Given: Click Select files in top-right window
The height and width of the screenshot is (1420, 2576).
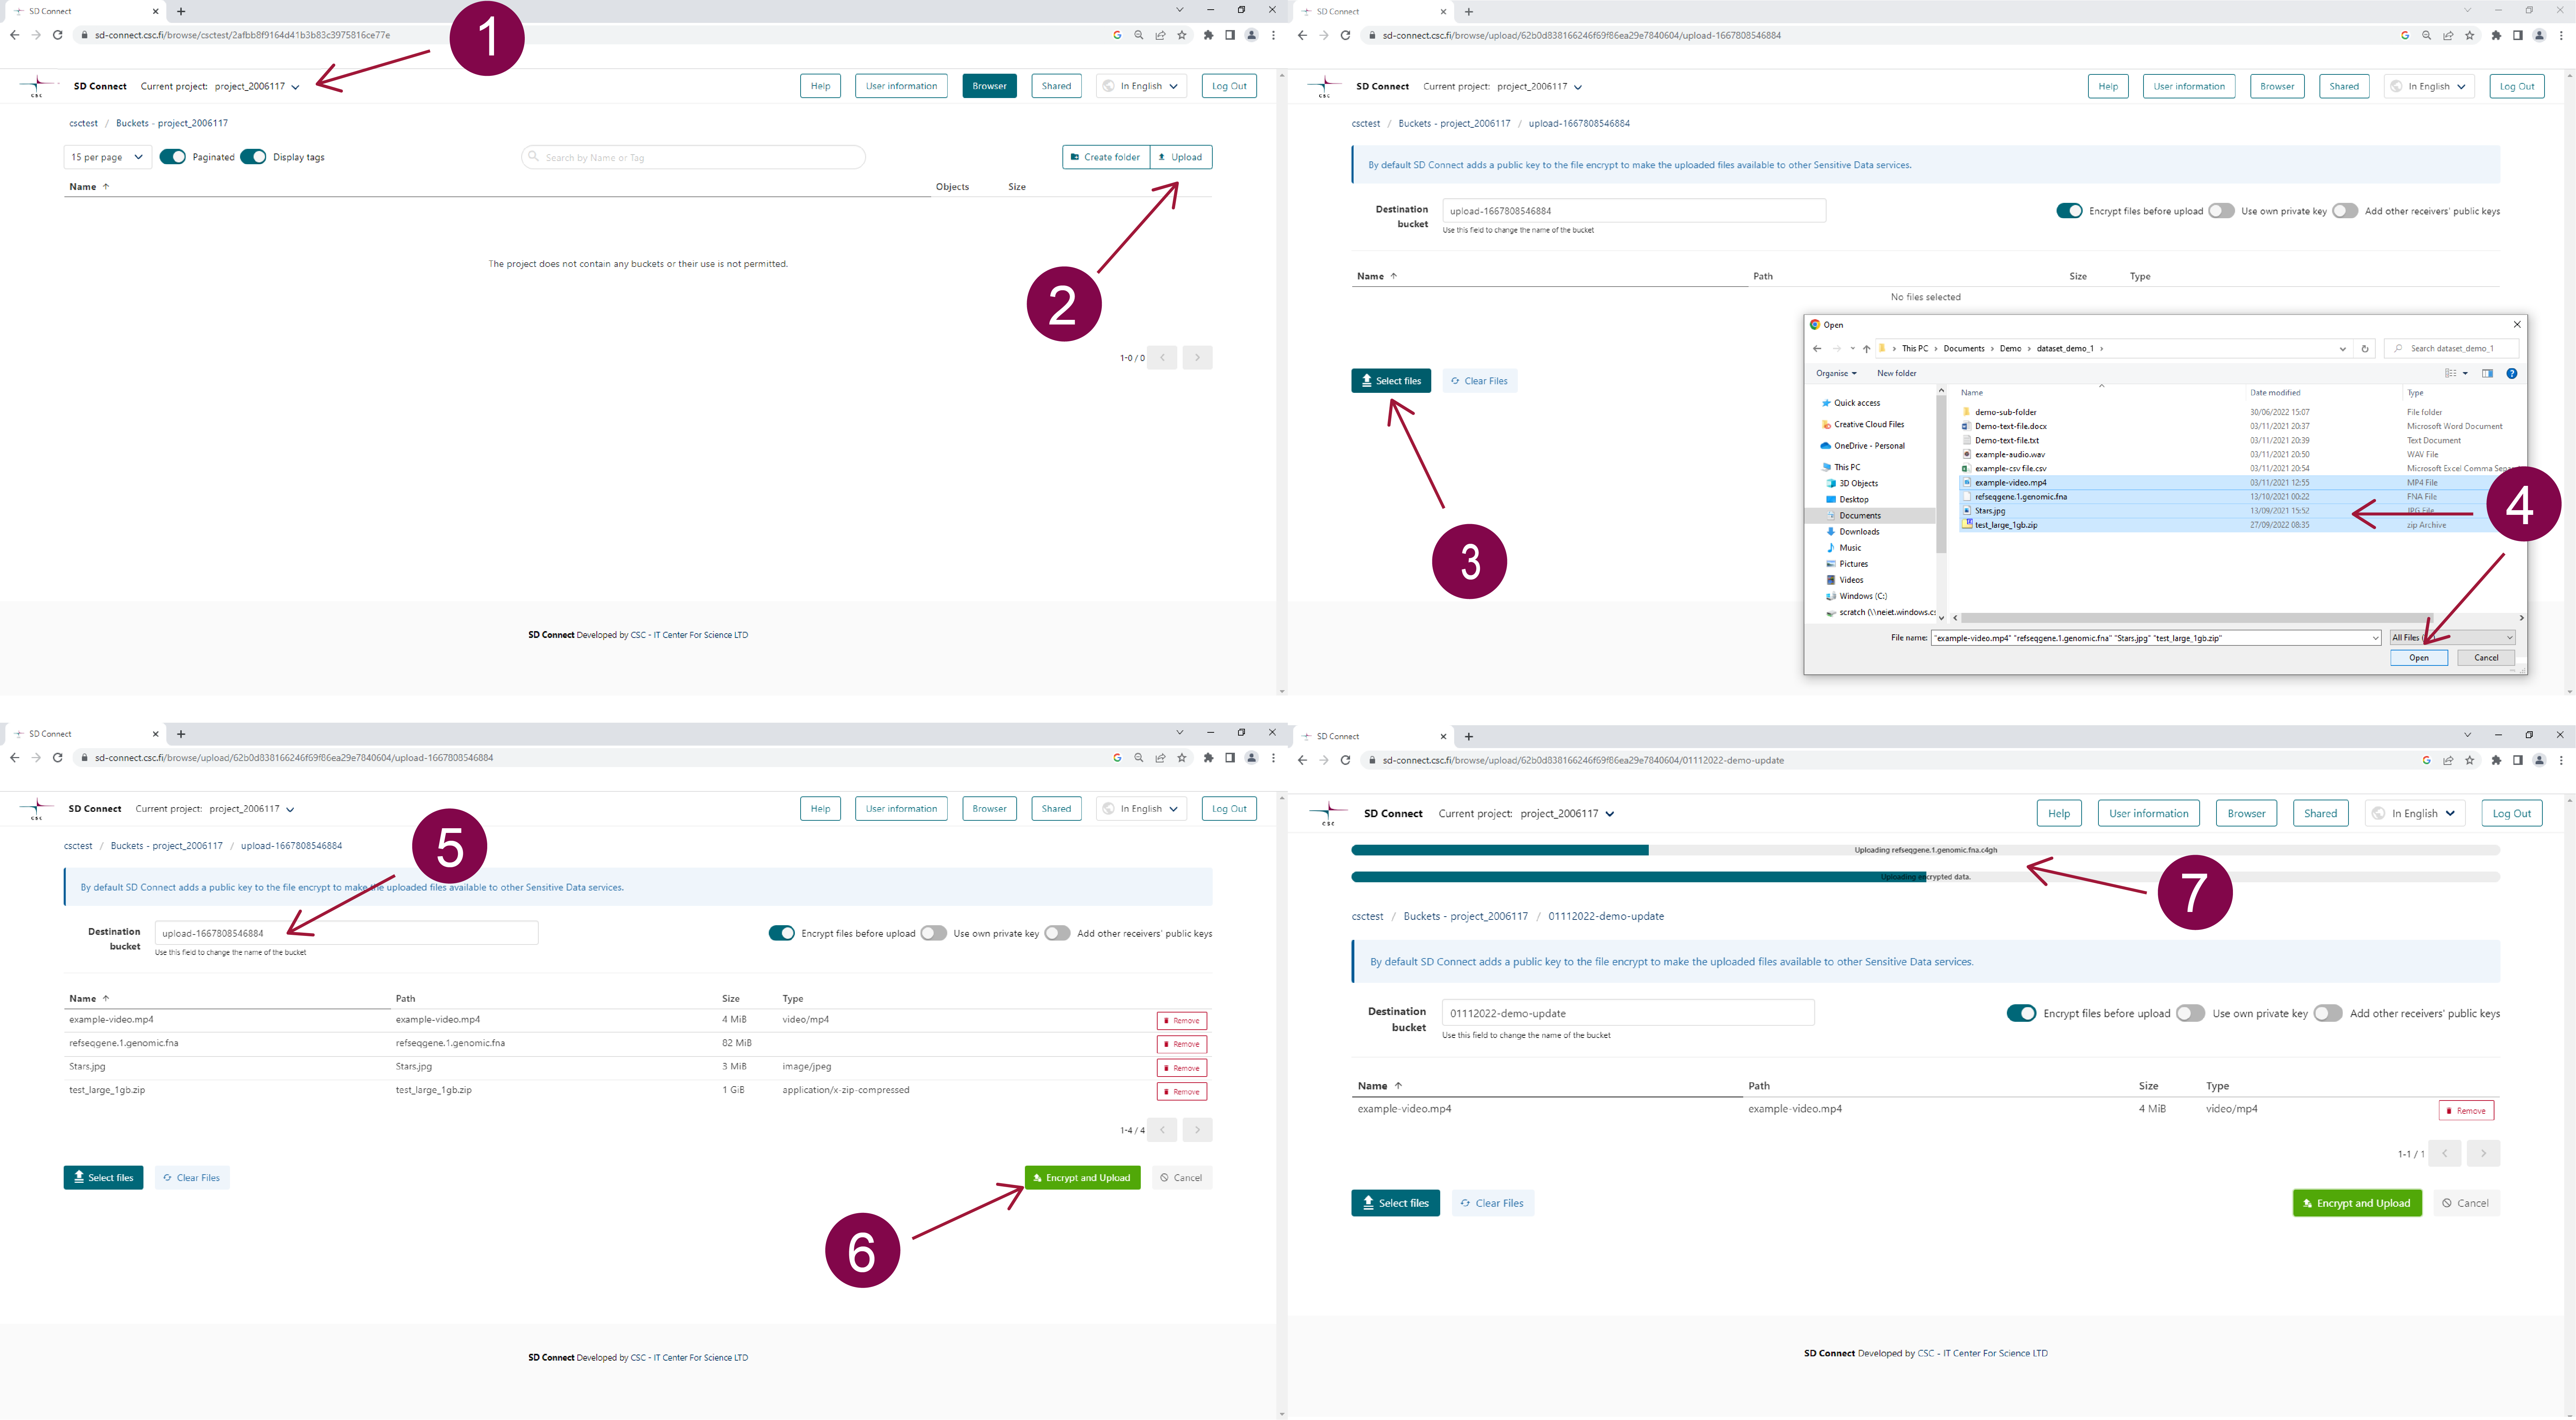Looking at the screenshot, I should (x=1391, y=381).
